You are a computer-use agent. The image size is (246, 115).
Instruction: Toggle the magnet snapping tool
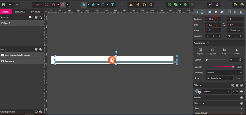click(63, 5)
